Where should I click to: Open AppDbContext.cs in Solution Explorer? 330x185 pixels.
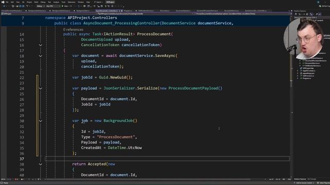tap(309, 71)
